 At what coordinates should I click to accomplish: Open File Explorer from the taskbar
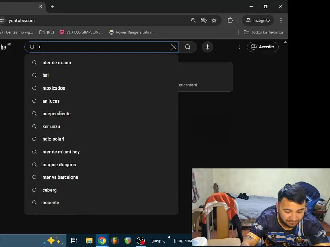tap(89, 240)
